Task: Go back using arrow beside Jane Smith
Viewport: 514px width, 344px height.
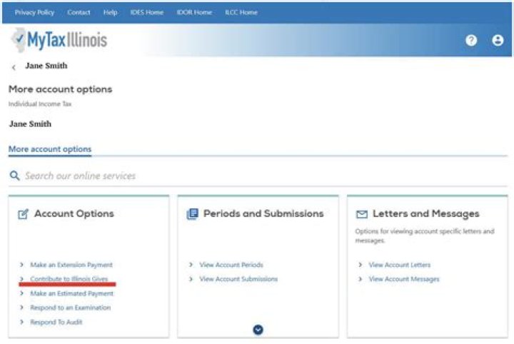Action: click(x=14, y=68)
